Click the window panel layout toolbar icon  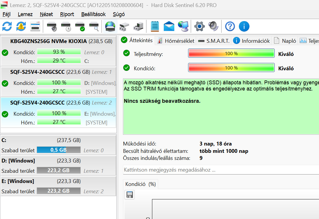click(35, 26)
